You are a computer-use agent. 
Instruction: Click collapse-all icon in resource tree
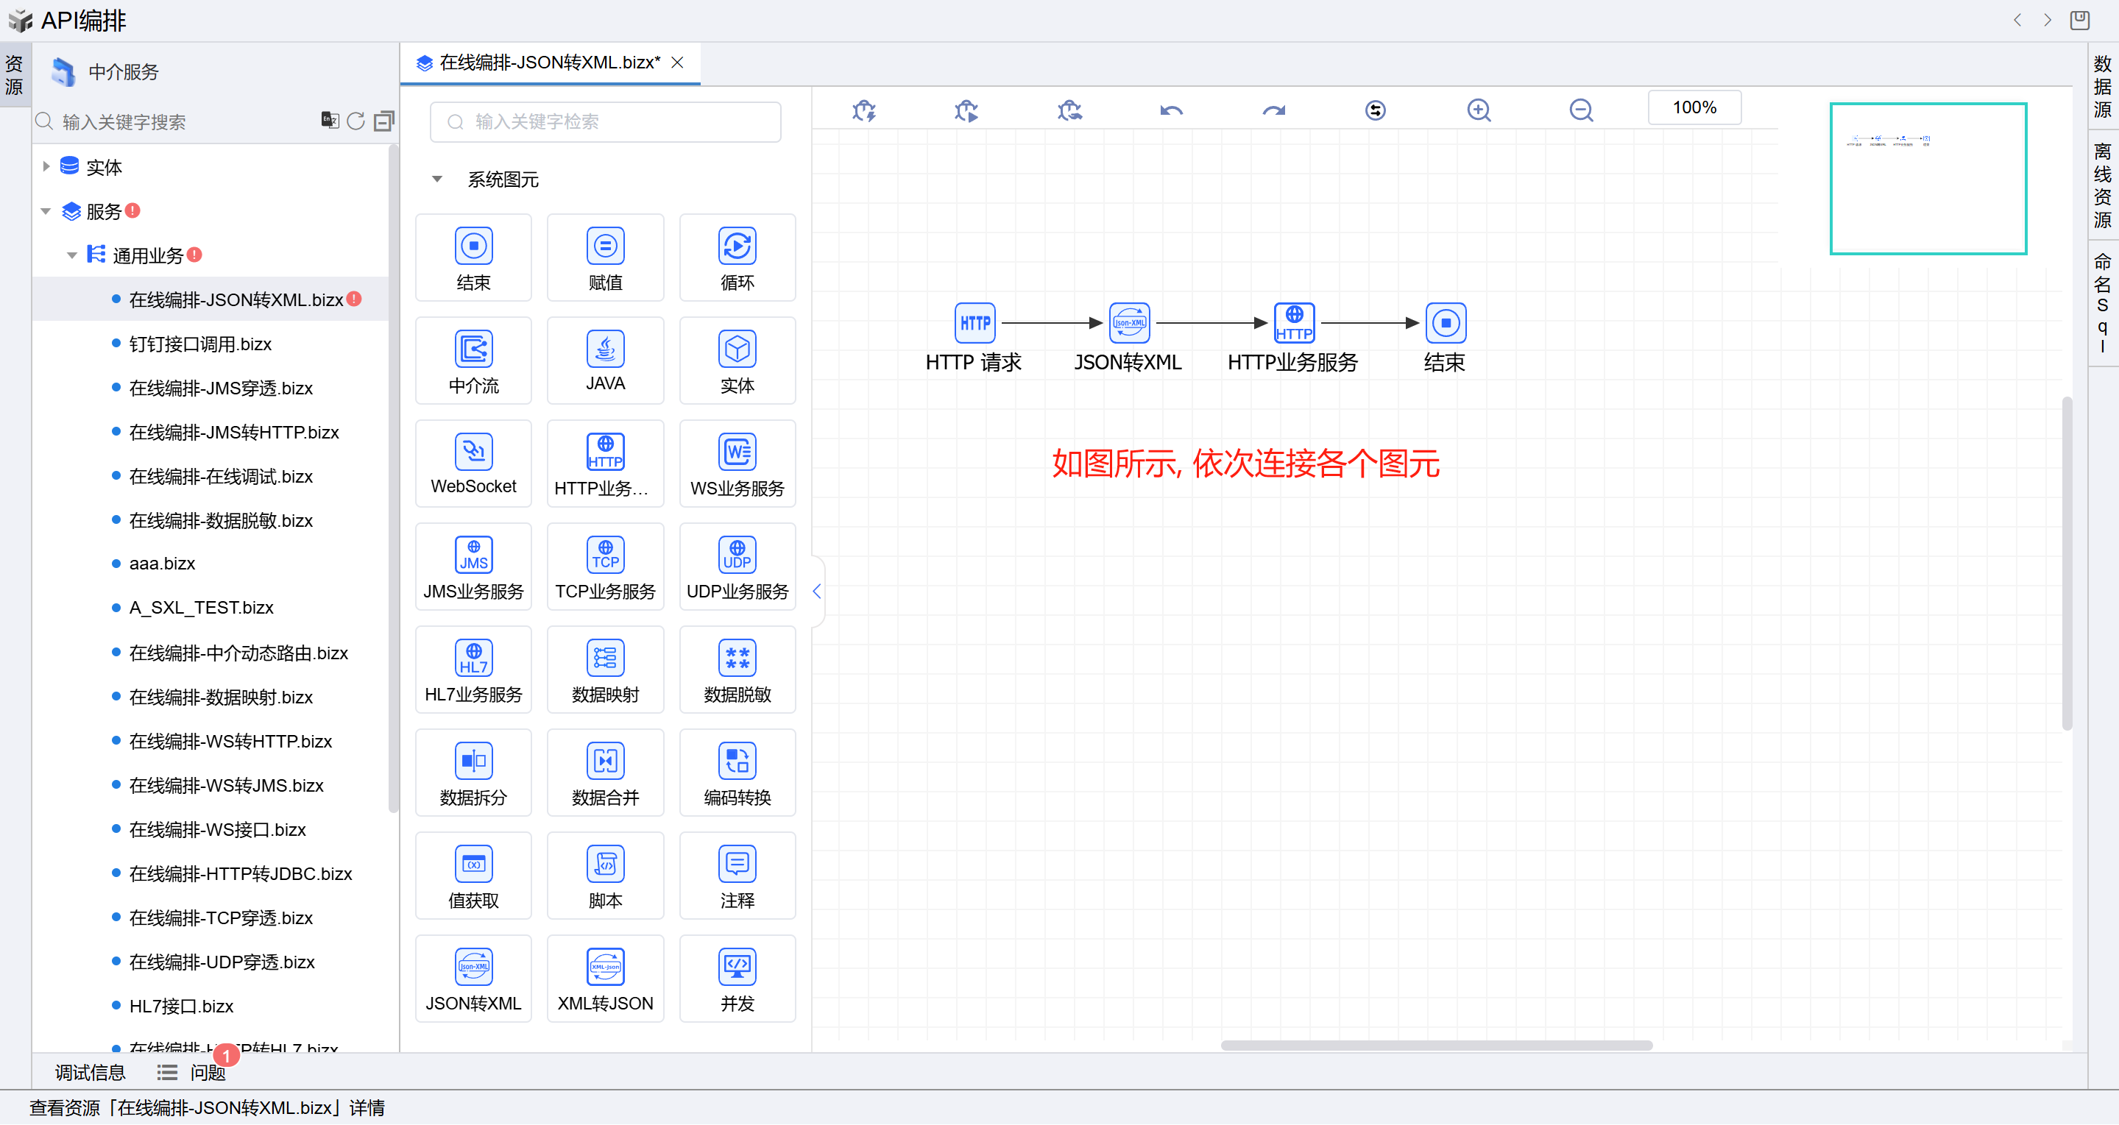pyautogui.click(x=384, y=121)
